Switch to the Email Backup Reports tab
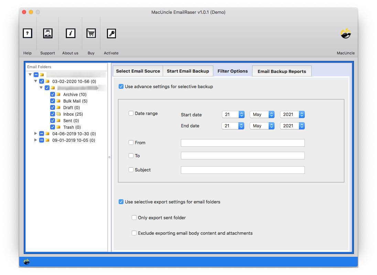 (282, 71)
